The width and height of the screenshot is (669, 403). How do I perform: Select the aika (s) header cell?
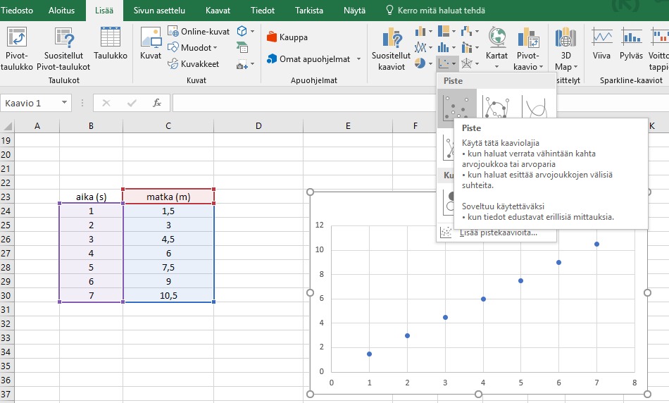(x=91, y=197)
